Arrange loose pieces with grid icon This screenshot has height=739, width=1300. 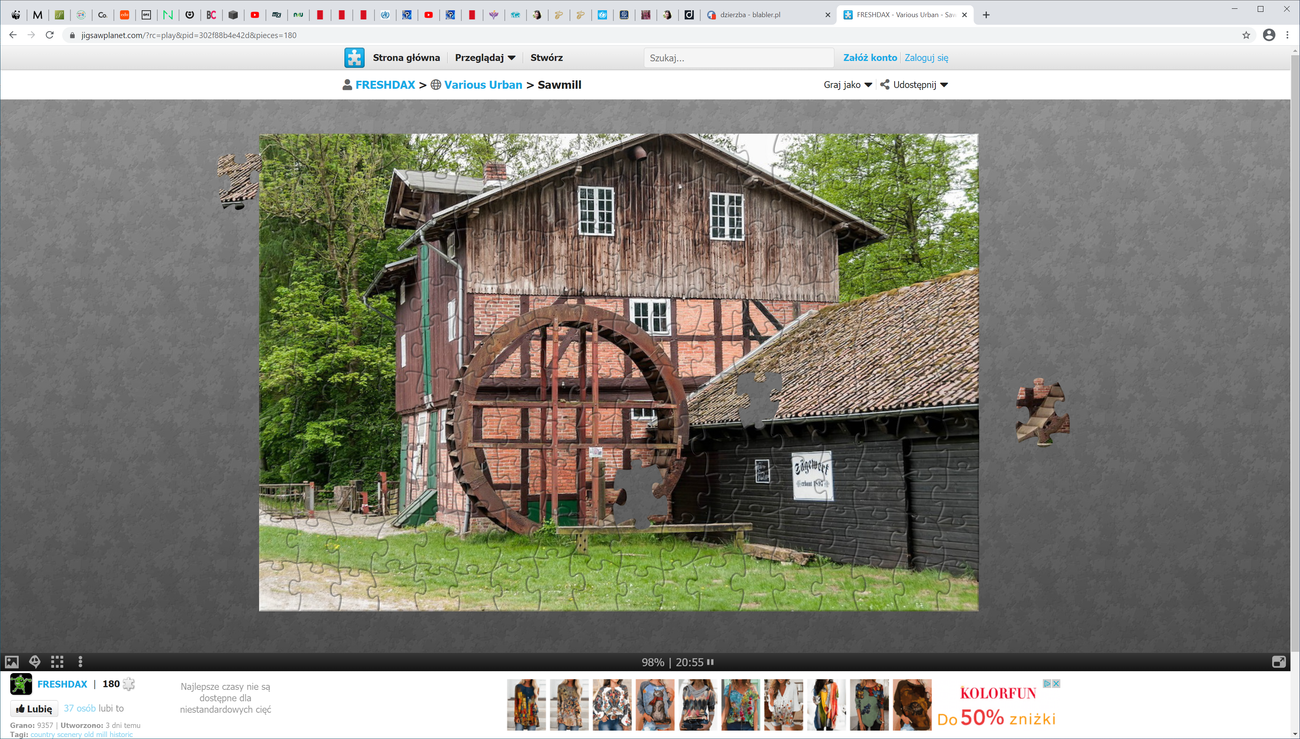[x=58, y=662]
